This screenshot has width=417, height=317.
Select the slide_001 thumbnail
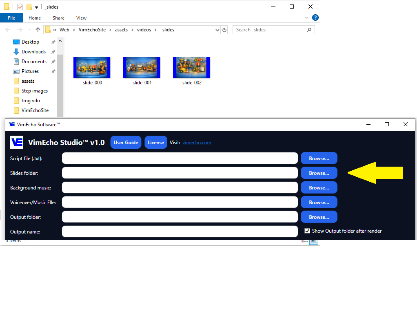(141, 67)
